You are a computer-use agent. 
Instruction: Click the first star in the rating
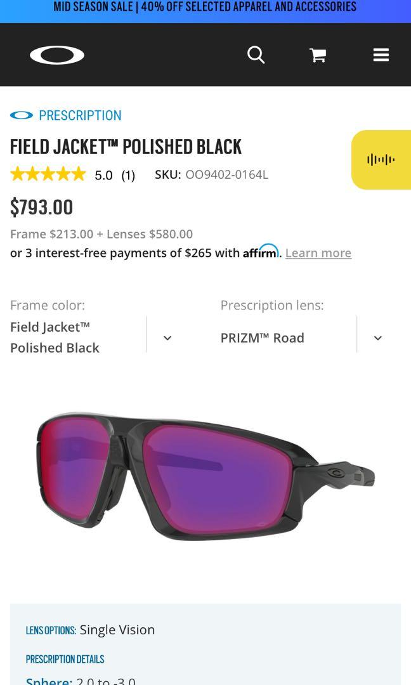click(x=16, y=173)
